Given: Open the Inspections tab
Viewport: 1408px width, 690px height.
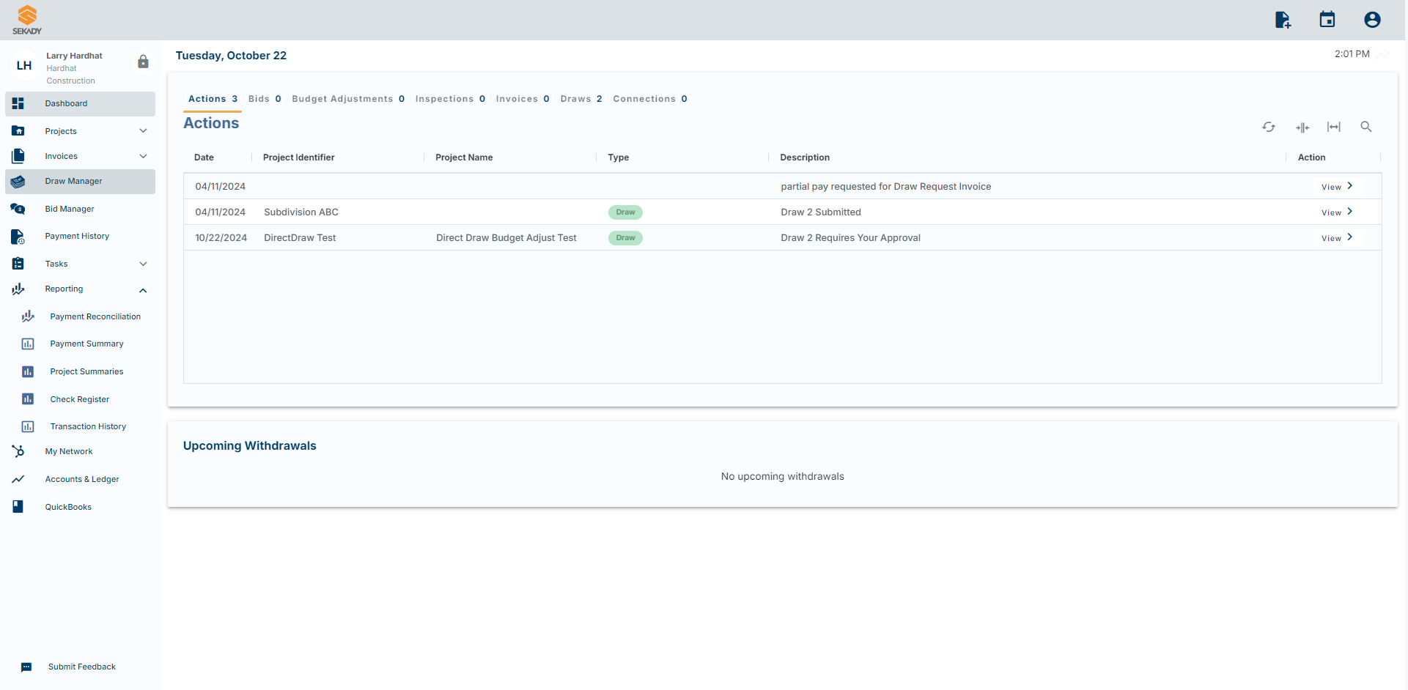Looking at the screenshot, I should [449, 99].
